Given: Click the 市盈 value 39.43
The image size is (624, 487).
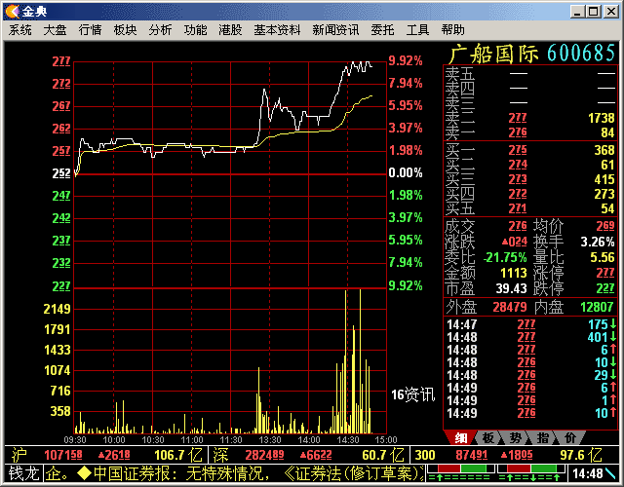Looking at the screenshot, I should (x=511, y=288).
